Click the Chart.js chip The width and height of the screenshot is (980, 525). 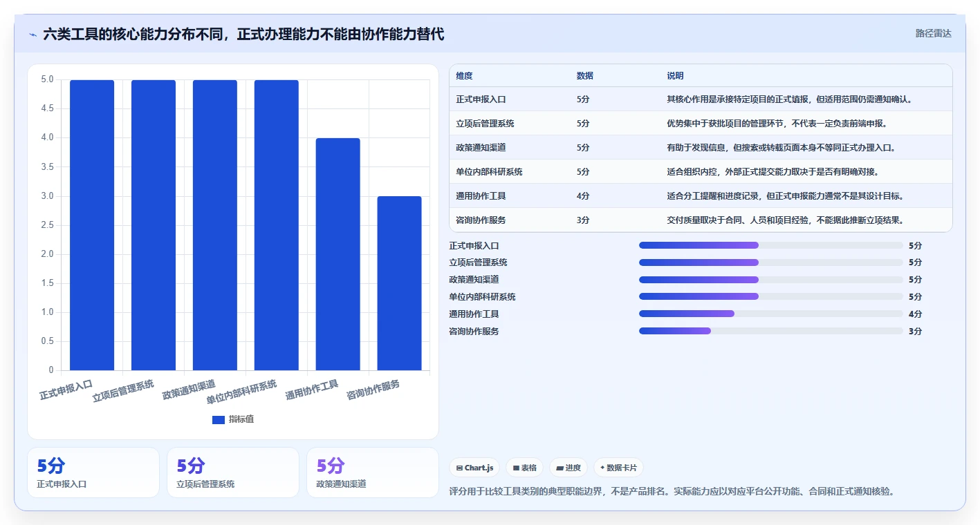pyautogui.click(x=474, y=468)
